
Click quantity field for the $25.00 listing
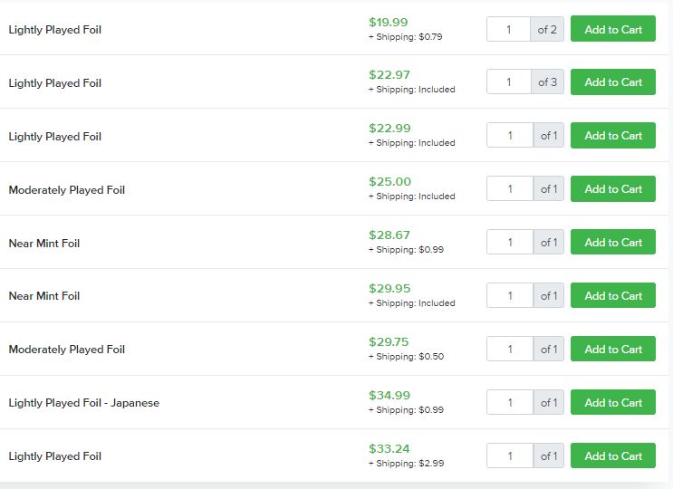510,188
